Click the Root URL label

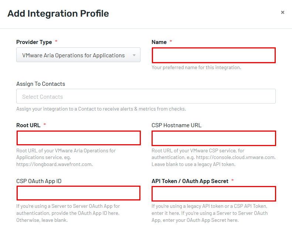[x=28, y=125]
